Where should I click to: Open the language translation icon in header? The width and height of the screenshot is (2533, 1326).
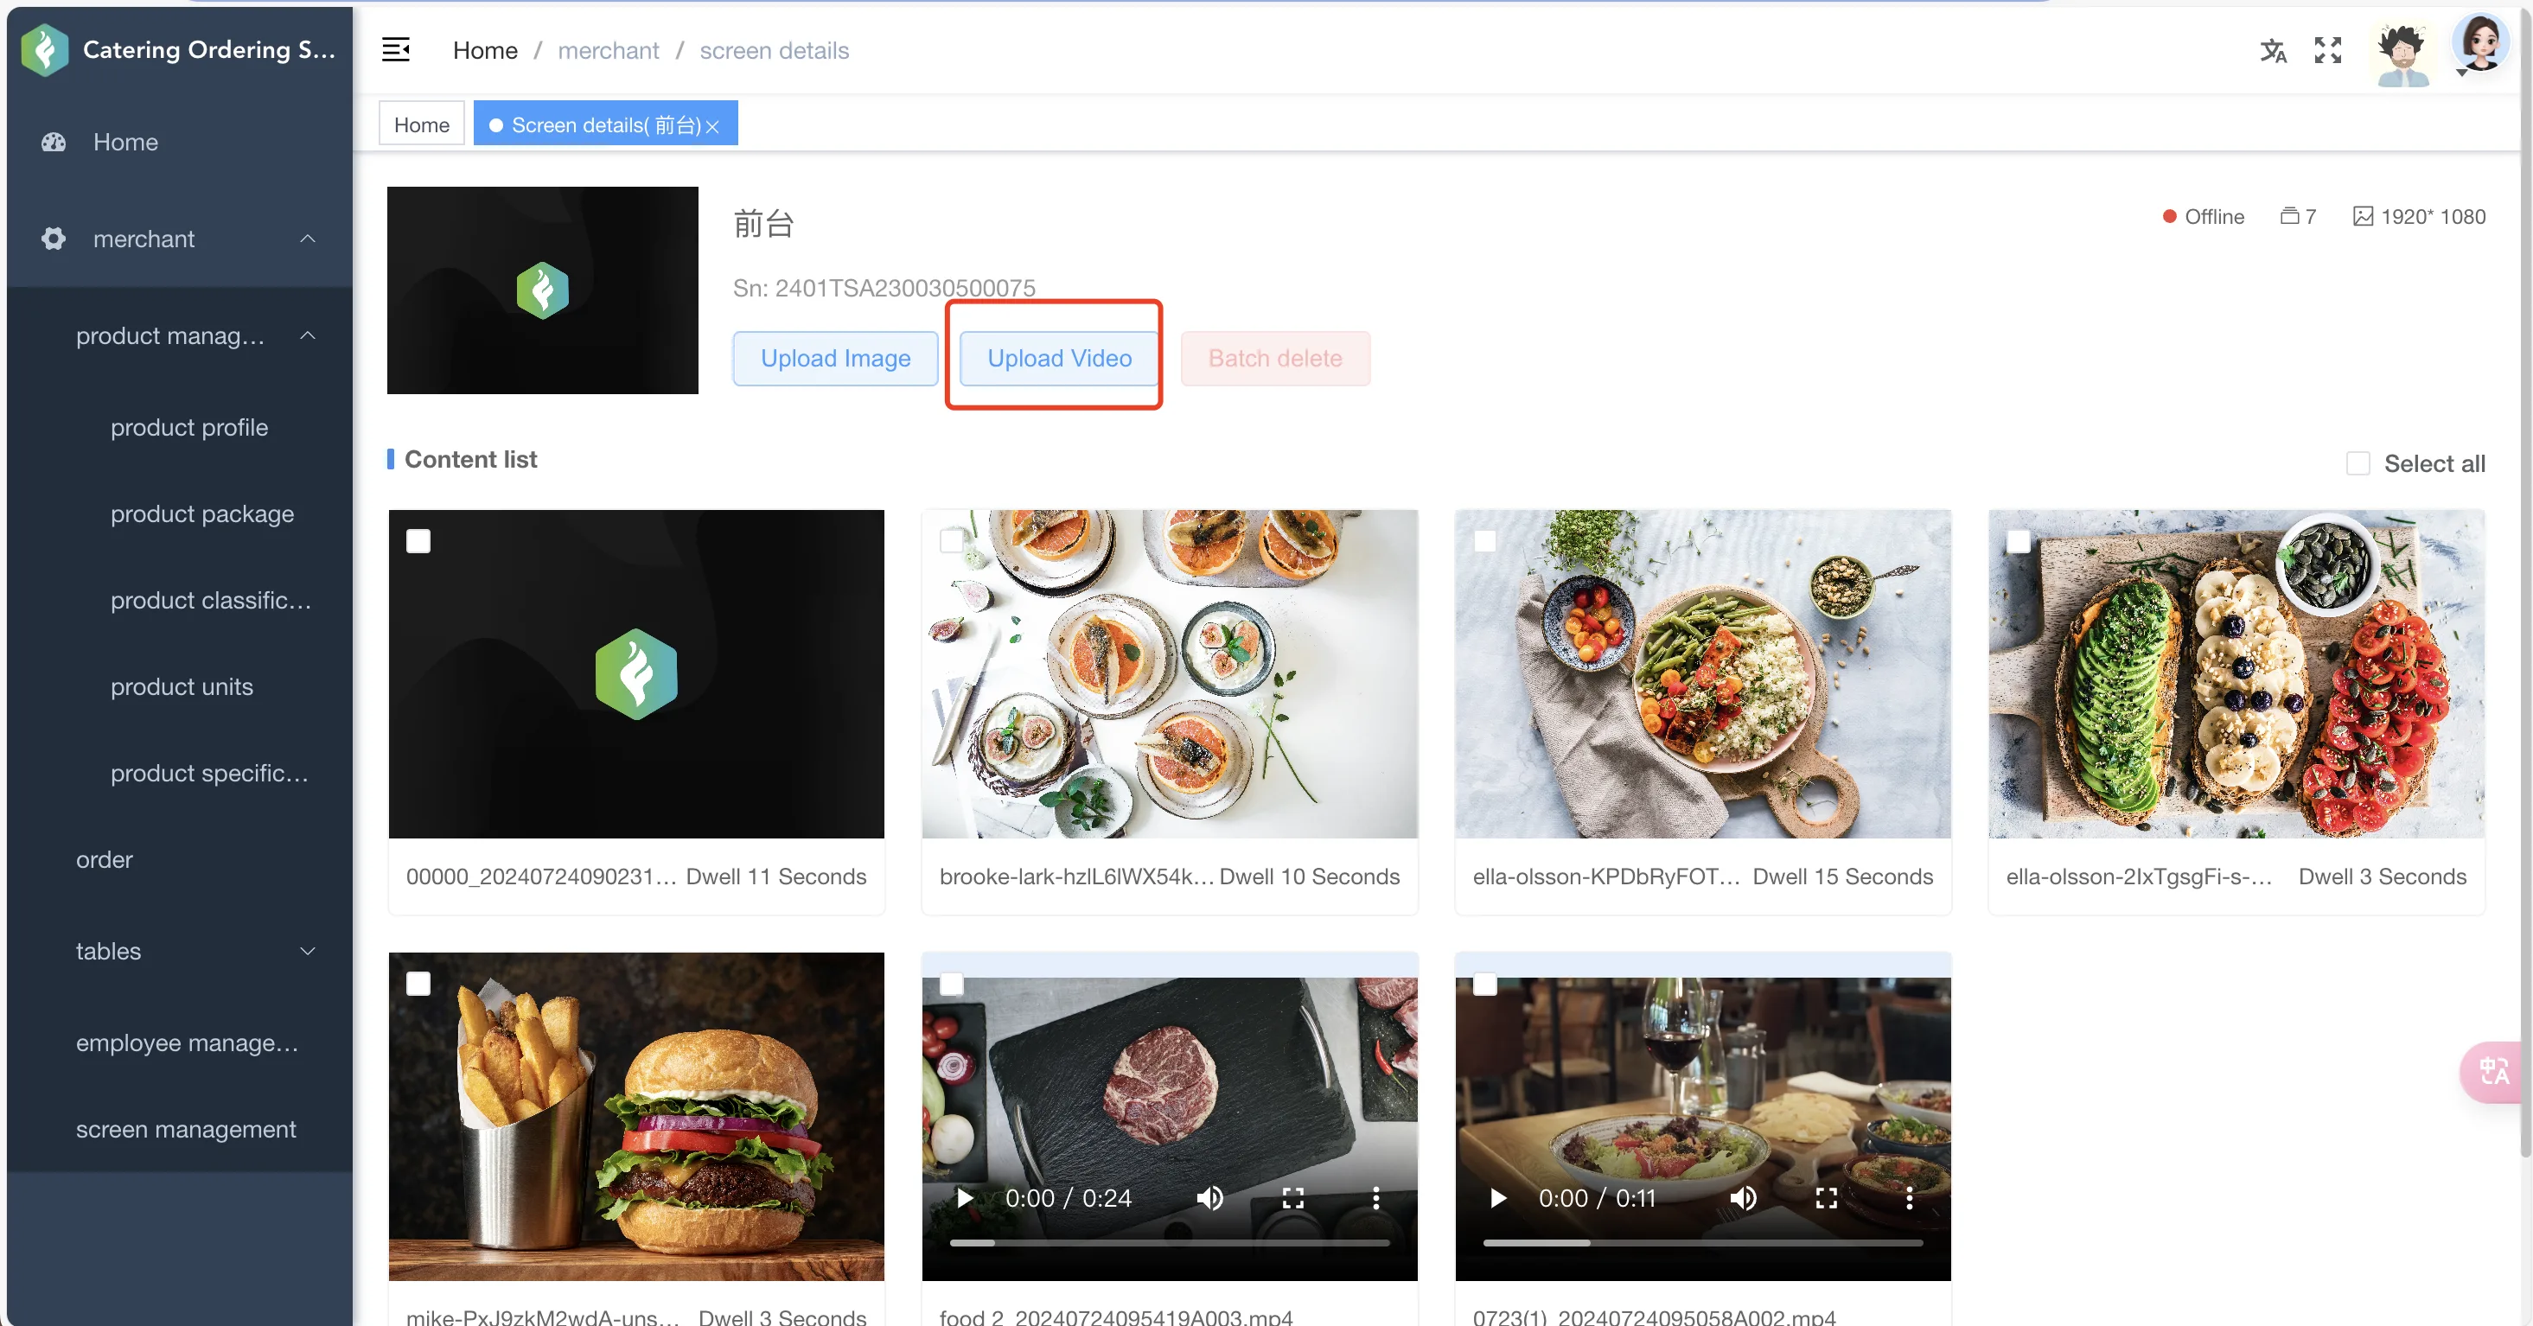(x=2273, y=50)
